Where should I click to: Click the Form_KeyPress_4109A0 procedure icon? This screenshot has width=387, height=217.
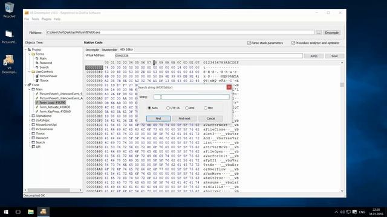click(37, 112)
